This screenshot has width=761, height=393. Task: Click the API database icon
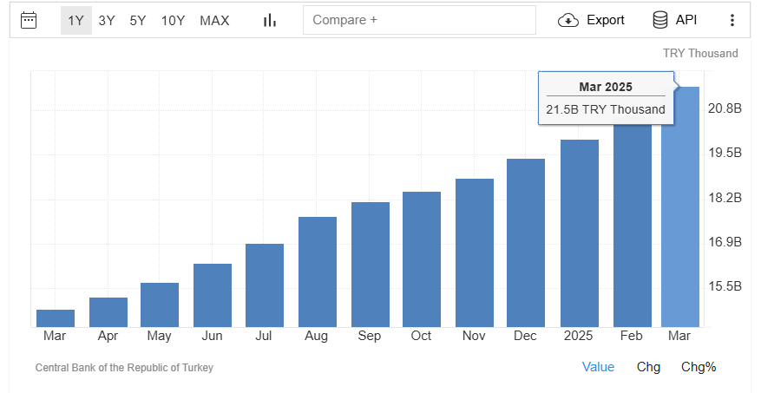(x=660, y=20)
